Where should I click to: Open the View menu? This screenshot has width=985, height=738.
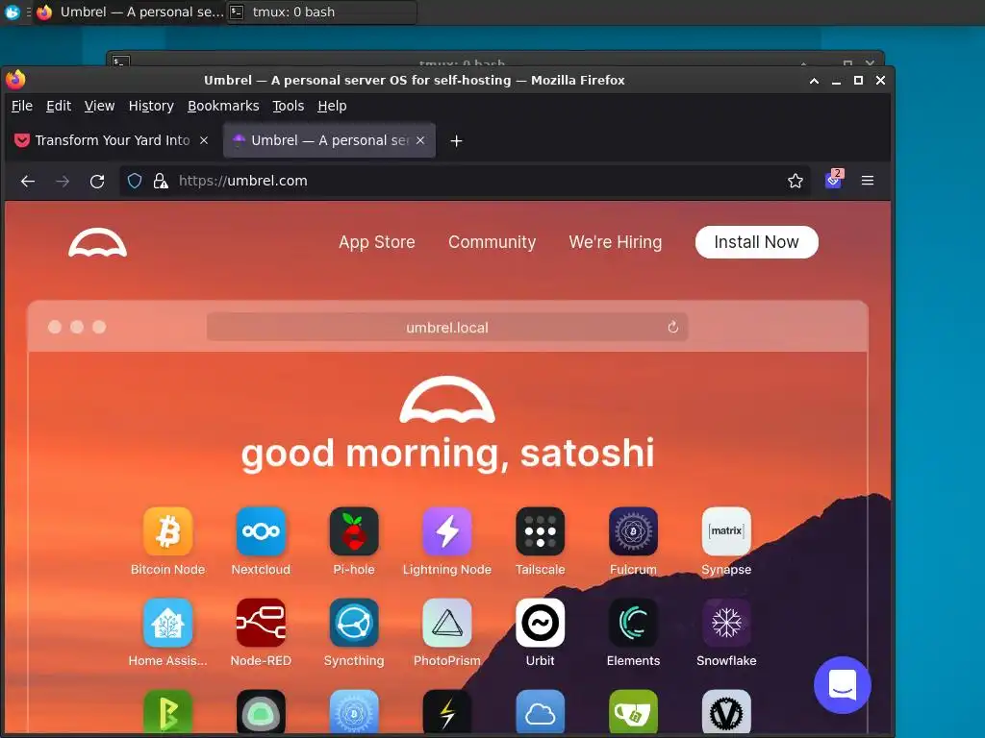(99, 106)
